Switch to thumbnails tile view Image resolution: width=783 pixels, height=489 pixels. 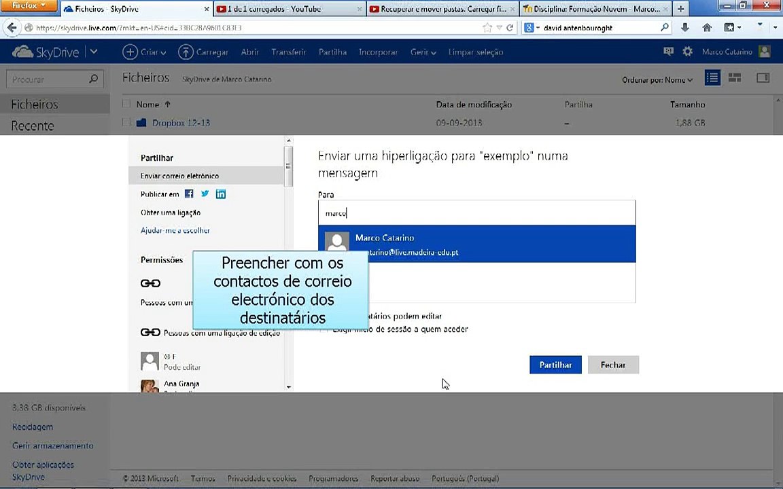735,78
